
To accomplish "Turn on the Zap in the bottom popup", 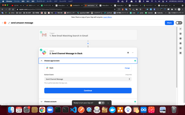I will [x=101, y=103].
